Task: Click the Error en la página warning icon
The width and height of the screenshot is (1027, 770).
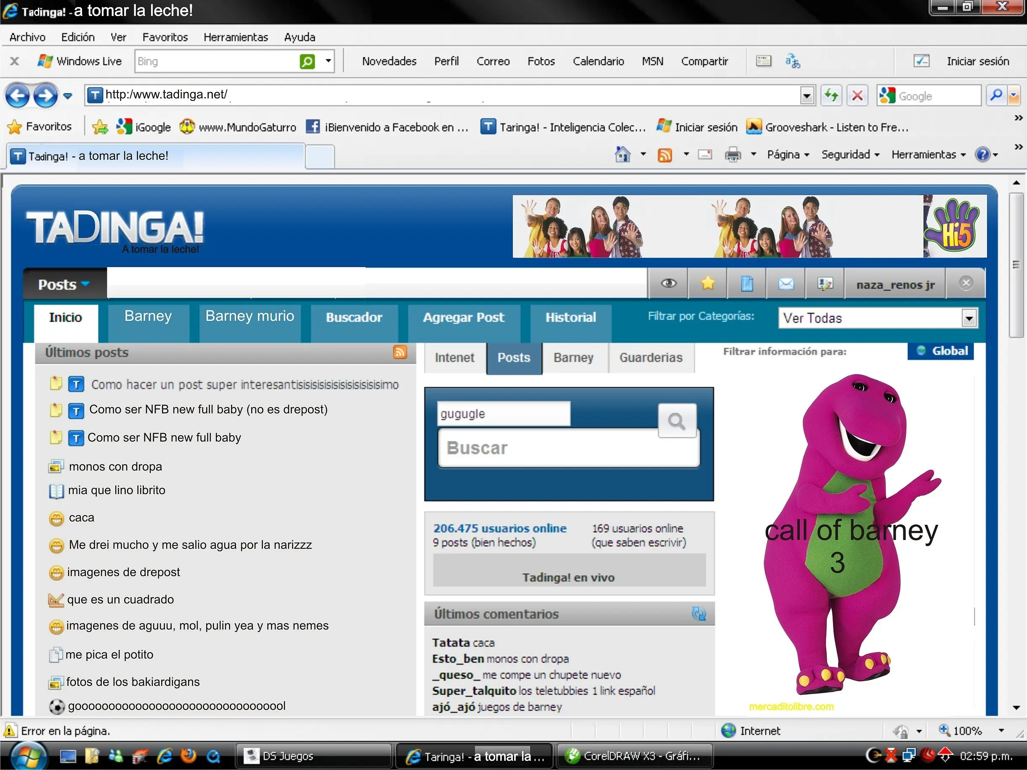Action: pyautogui.click(x=10, y=730)
